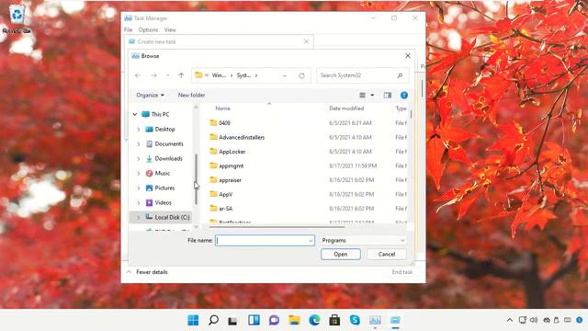Expand the Pictures tree node

[x=139, y=188]
